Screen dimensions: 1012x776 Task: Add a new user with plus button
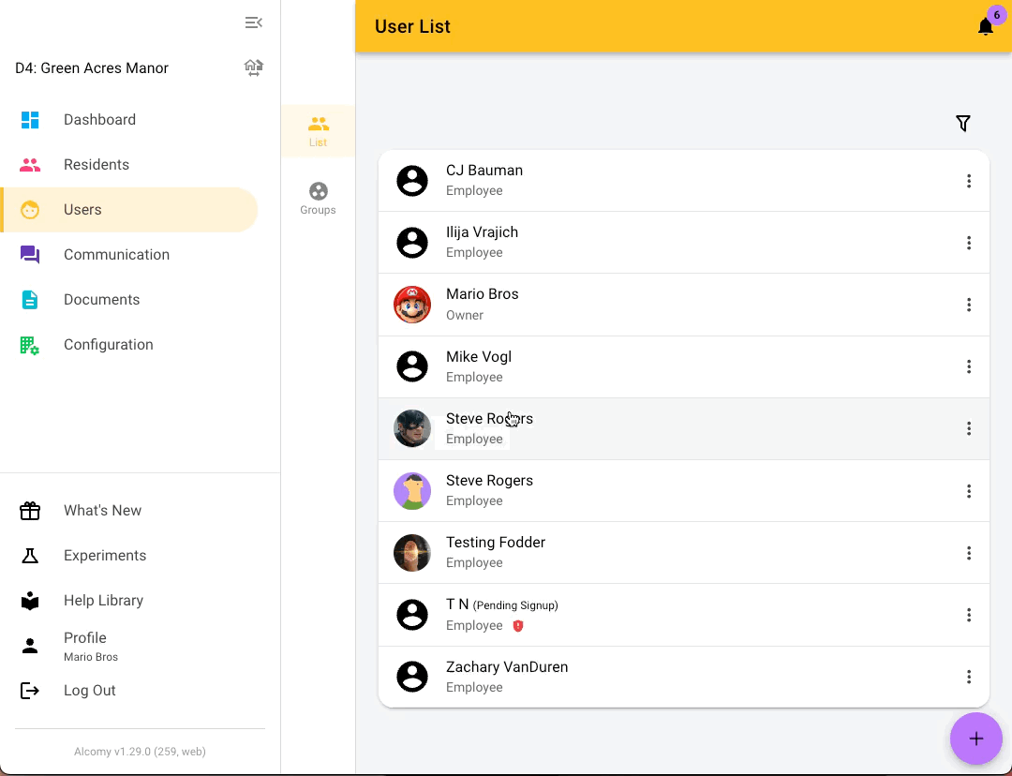click(975, 739)
